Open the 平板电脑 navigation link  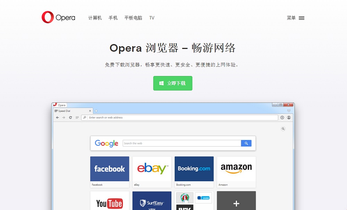[x=133, y=18]
